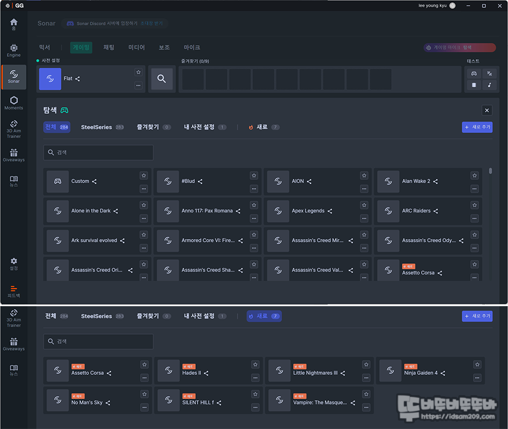Click the 초대장 받기 invite link
Viewport: 508px width, 429px height.
[x=151, y=24]
